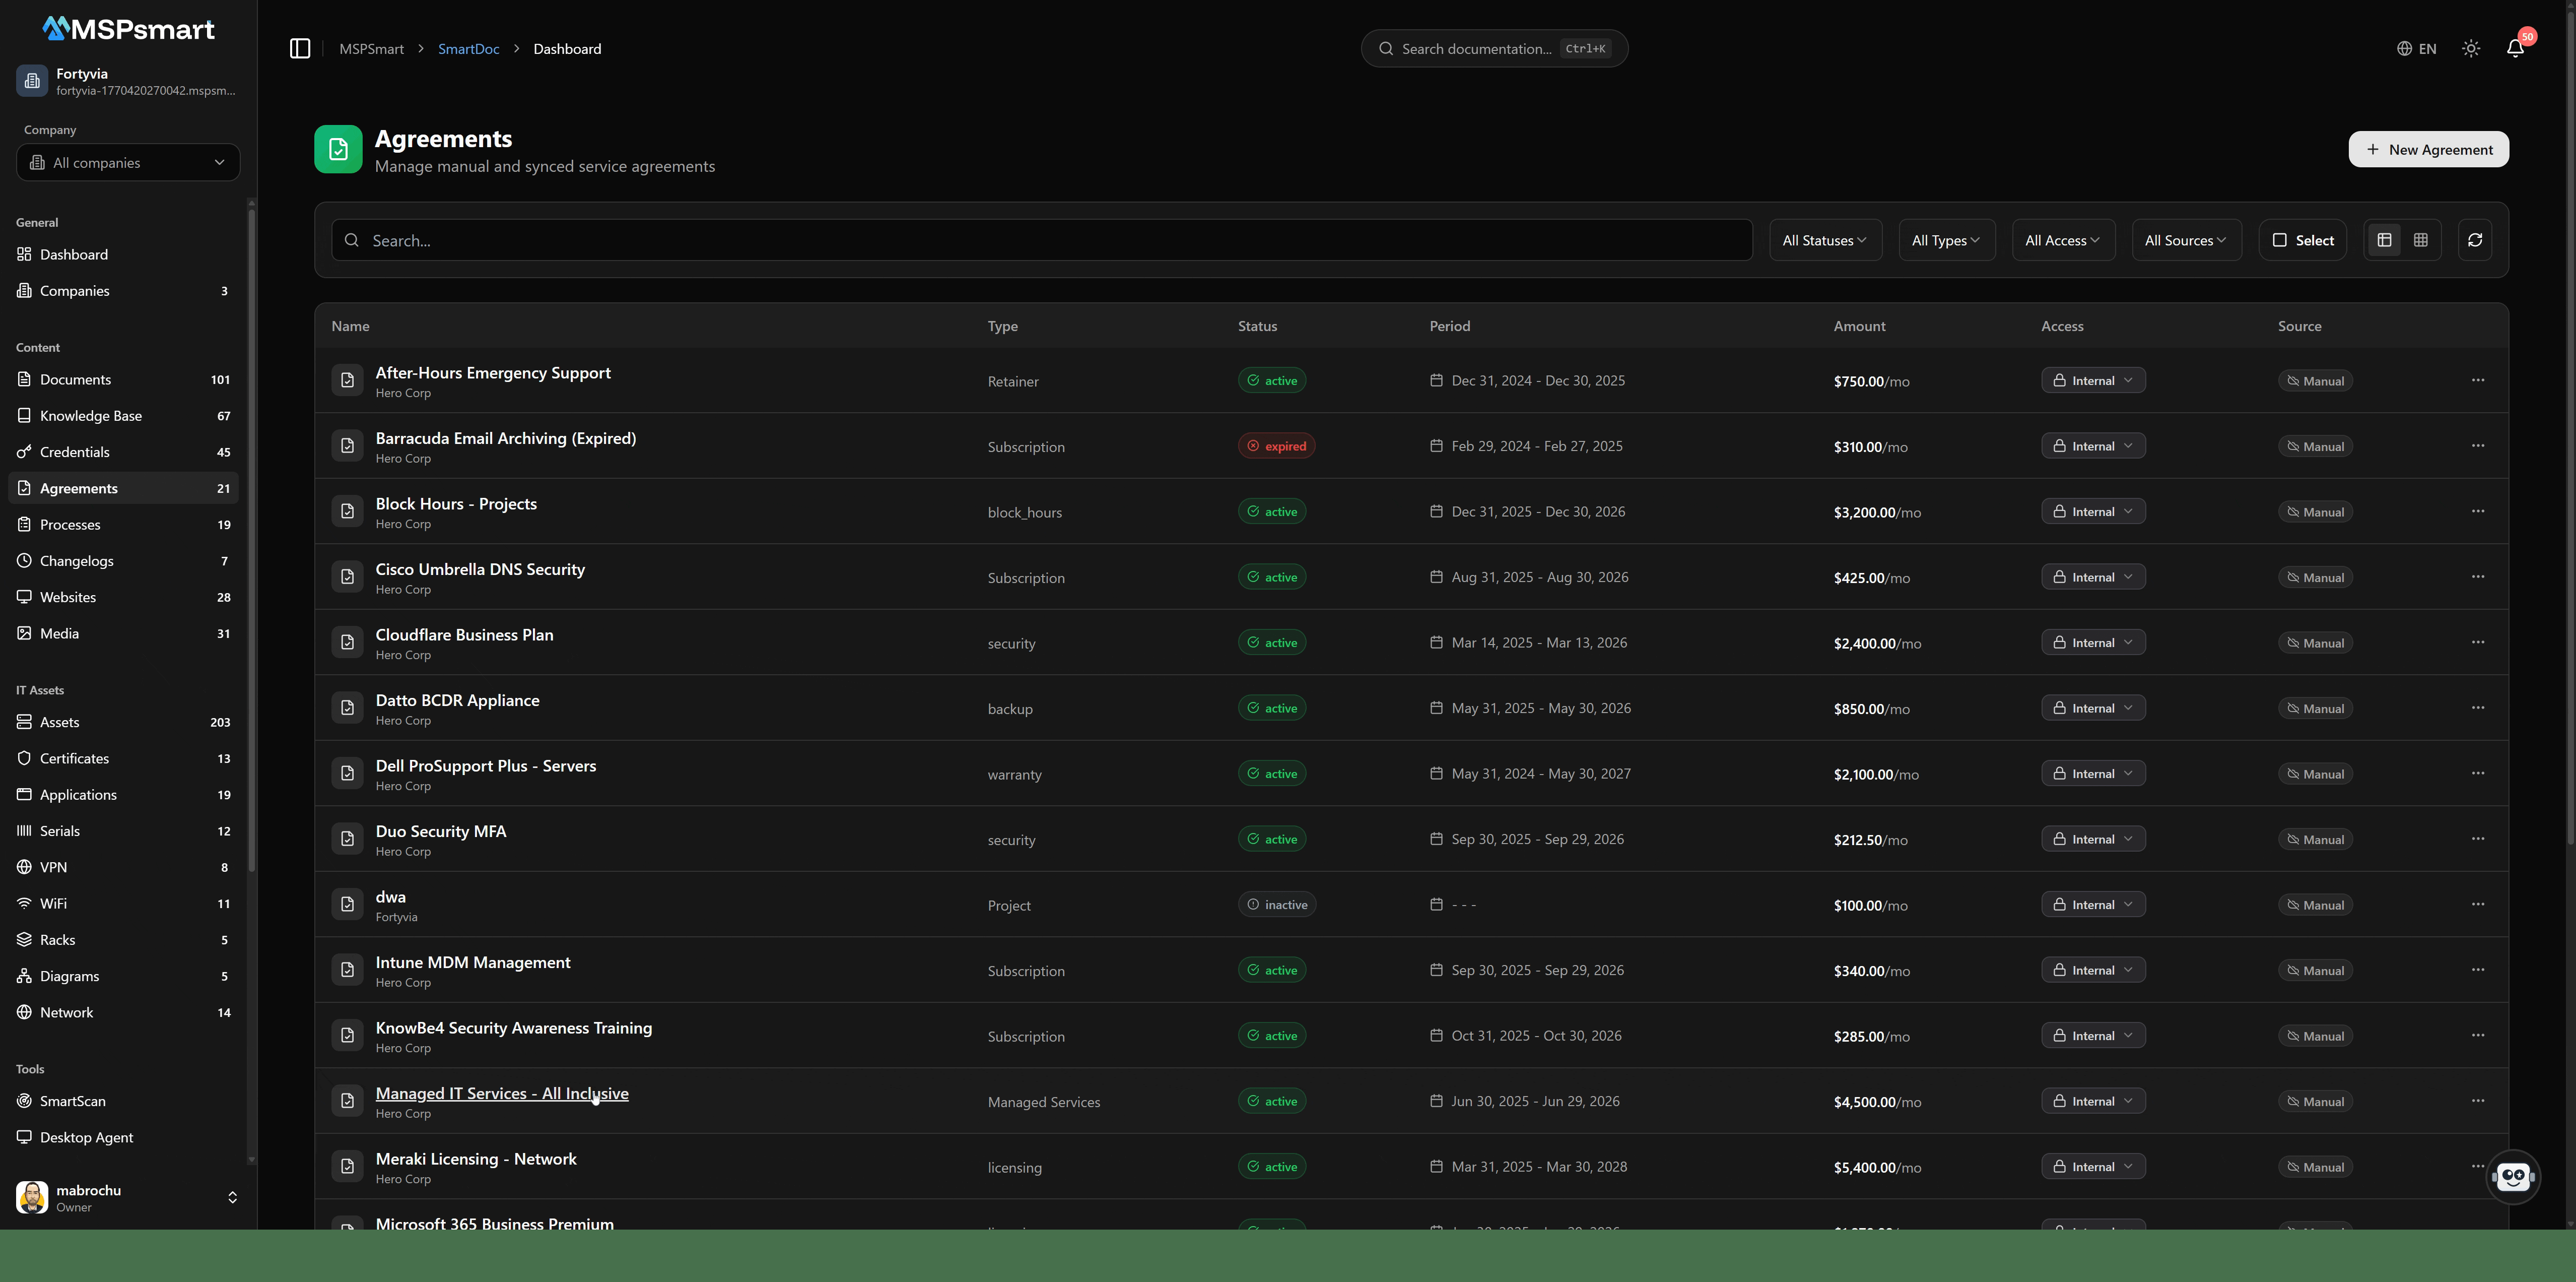The height and width of the screenshot is (1282, 2576).
Task: Switch to grid view layout
Action: tap(2421, 240)
